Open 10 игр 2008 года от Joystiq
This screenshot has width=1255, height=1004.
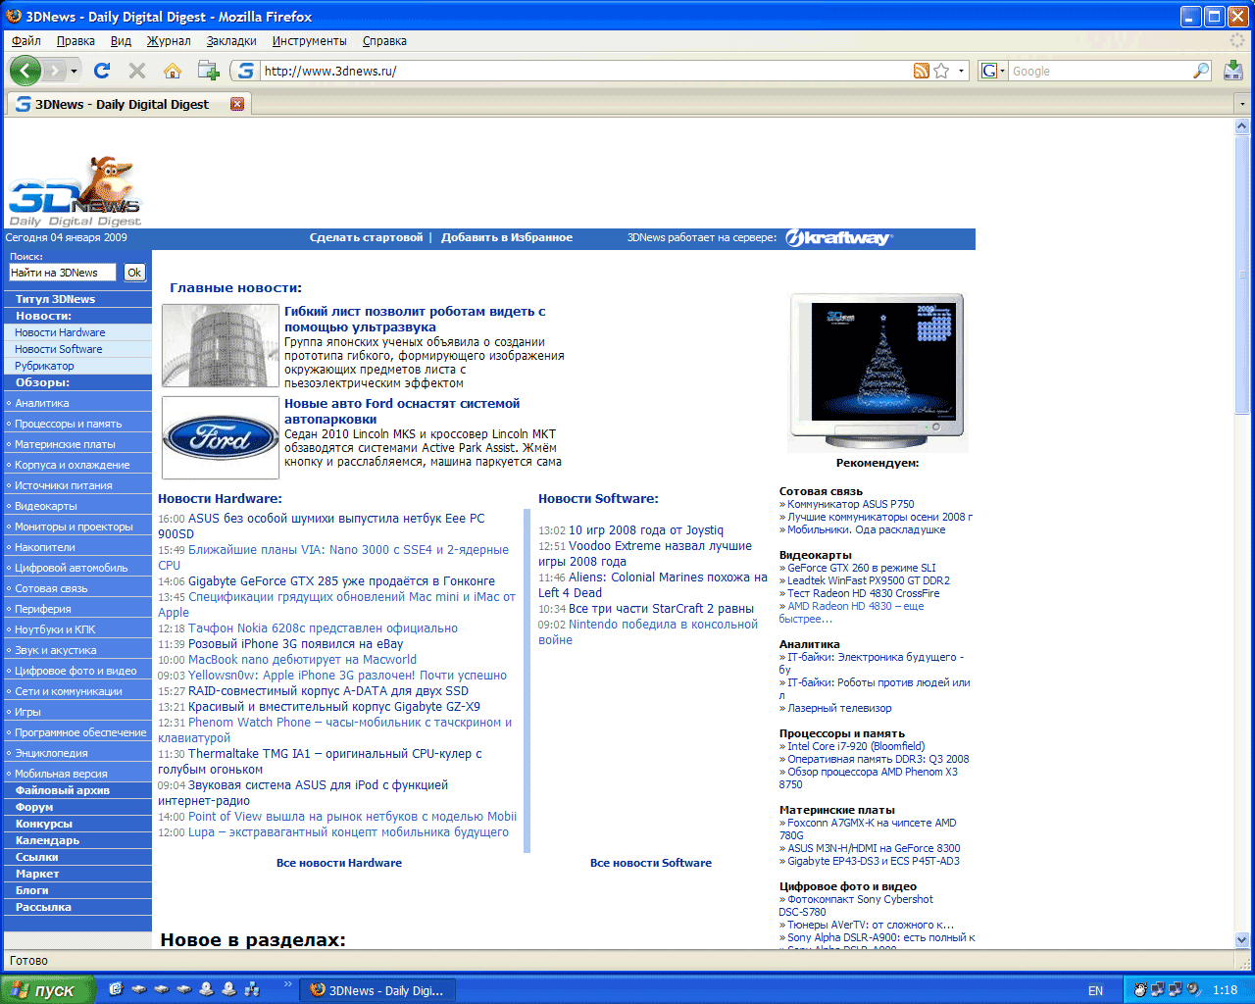[x=646, y=530]
